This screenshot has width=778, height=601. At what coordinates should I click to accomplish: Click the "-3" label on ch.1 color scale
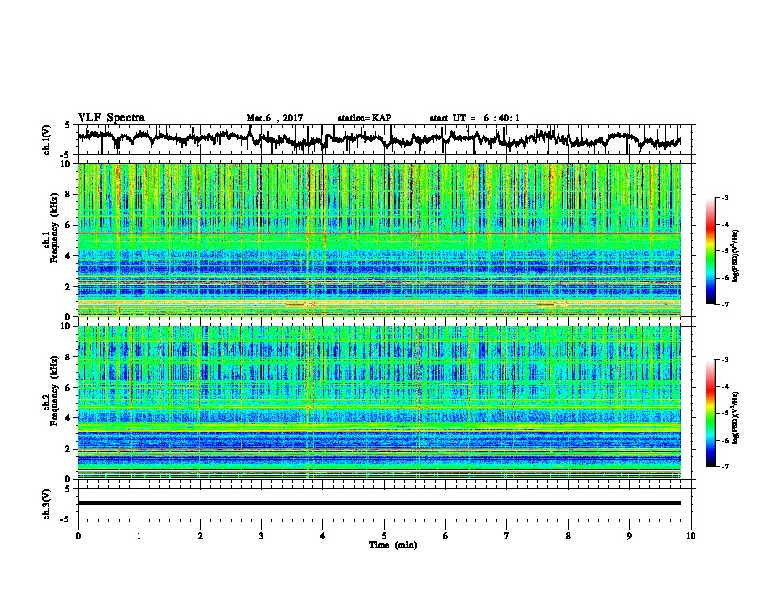[724, 198]
